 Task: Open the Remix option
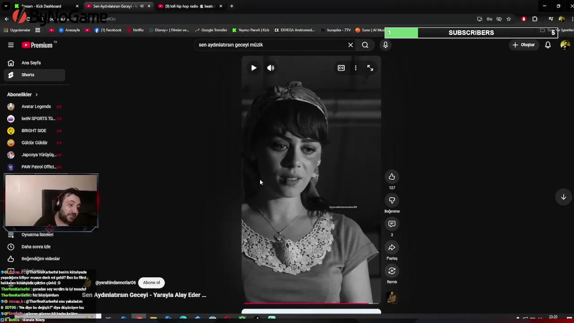(392, 271)
